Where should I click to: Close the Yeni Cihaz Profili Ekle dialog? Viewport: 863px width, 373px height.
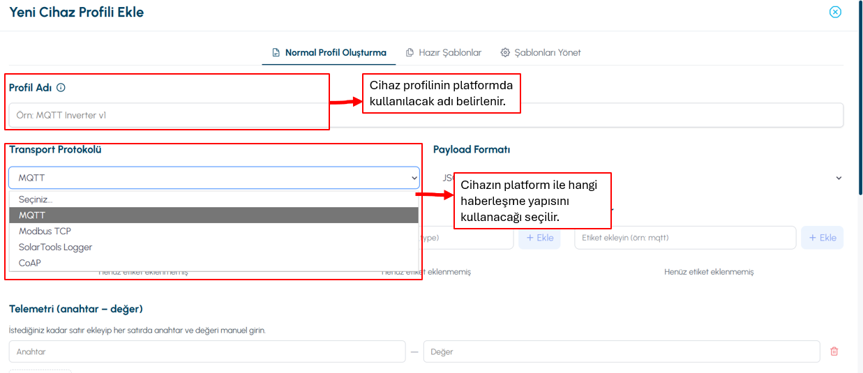(835, 12)
